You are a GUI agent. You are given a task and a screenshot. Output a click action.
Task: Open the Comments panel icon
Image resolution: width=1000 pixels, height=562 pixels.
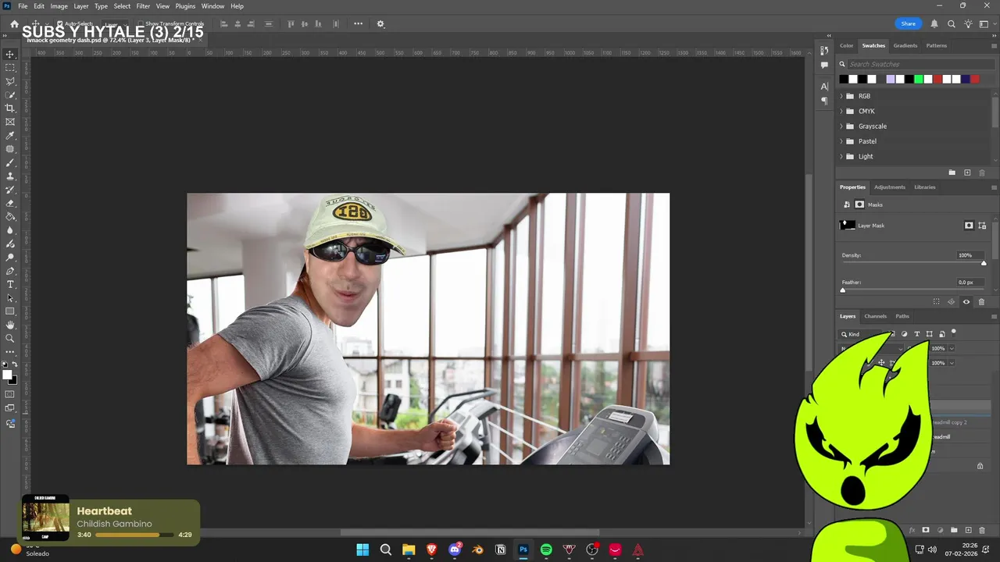(824, 66)
